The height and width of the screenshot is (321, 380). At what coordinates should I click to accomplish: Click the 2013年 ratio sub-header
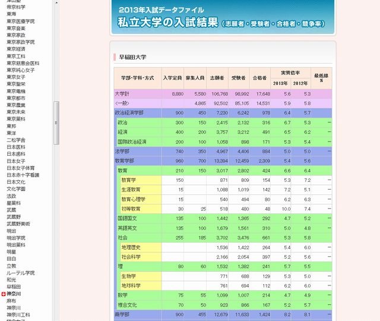click(280, 83)
